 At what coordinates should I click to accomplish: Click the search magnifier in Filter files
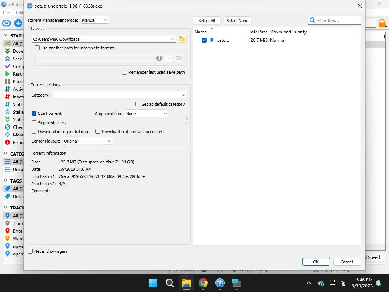(312, 20)
